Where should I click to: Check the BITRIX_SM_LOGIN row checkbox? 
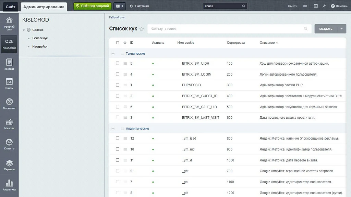click(118, 74)
